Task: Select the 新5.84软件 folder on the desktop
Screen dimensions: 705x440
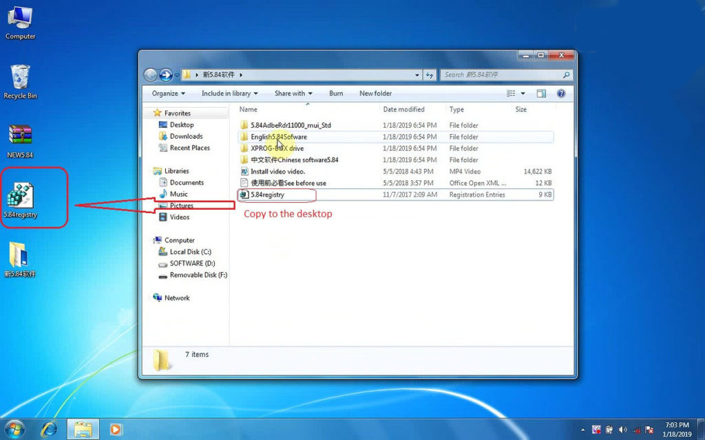Action: click(x=20, y=259)
